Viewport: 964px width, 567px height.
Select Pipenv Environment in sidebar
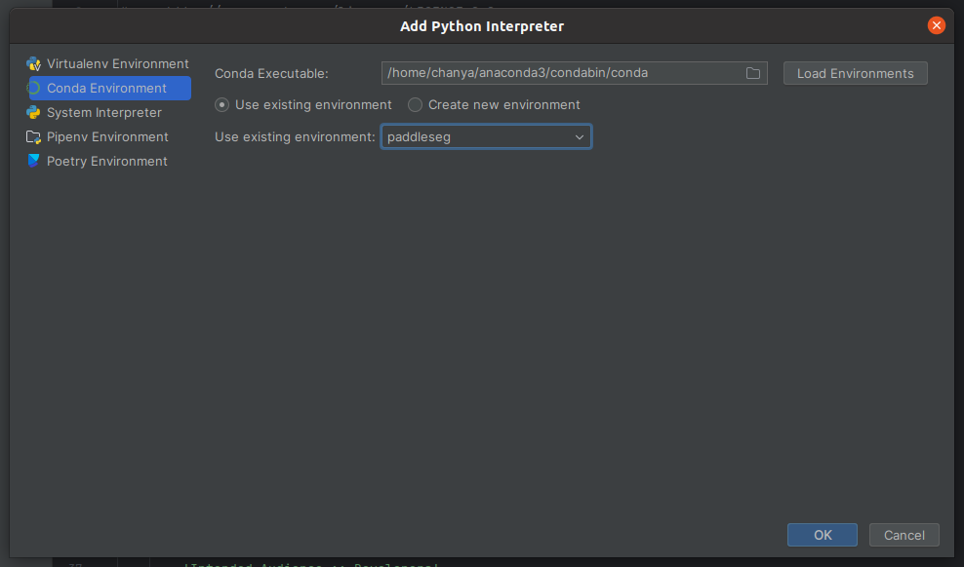point(107,136)
